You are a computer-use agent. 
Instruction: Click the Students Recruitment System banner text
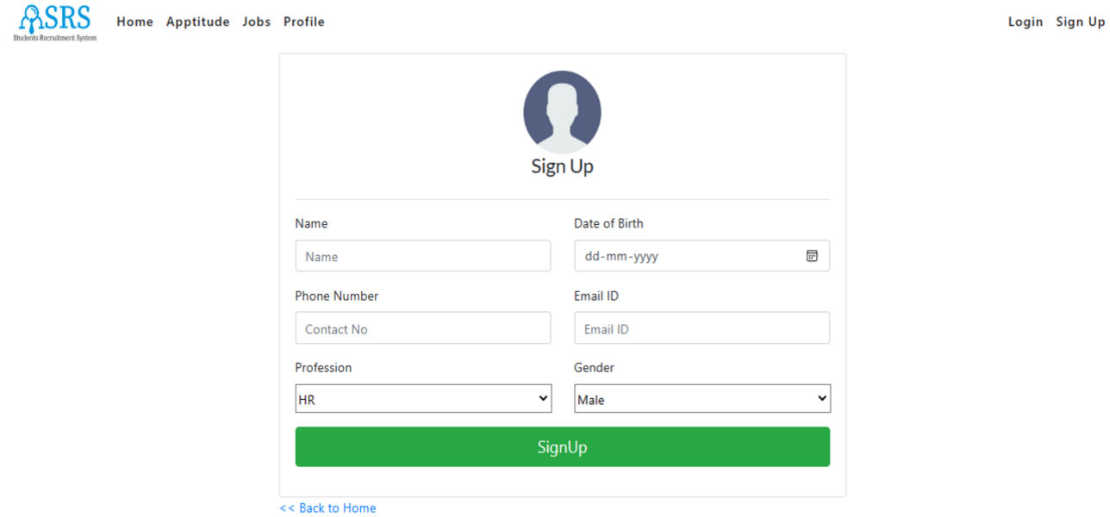tap(54, 37)
